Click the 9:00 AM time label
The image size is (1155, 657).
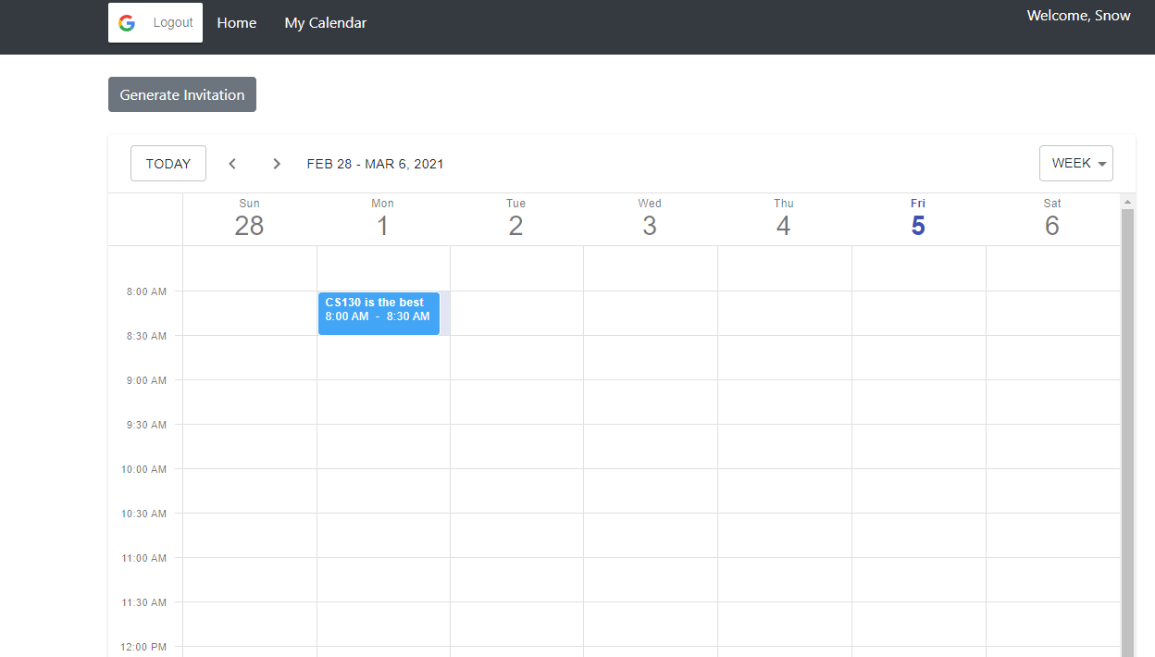pos(147,380)
